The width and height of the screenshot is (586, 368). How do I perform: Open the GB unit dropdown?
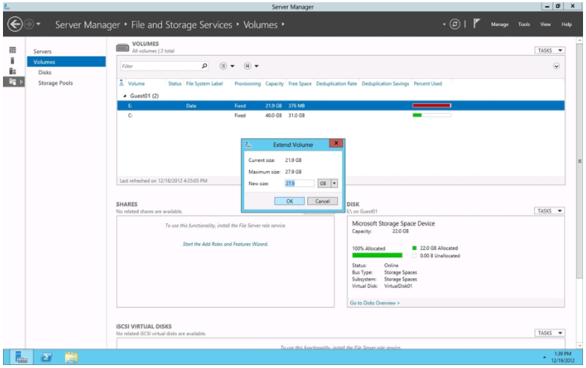[334, 184]
